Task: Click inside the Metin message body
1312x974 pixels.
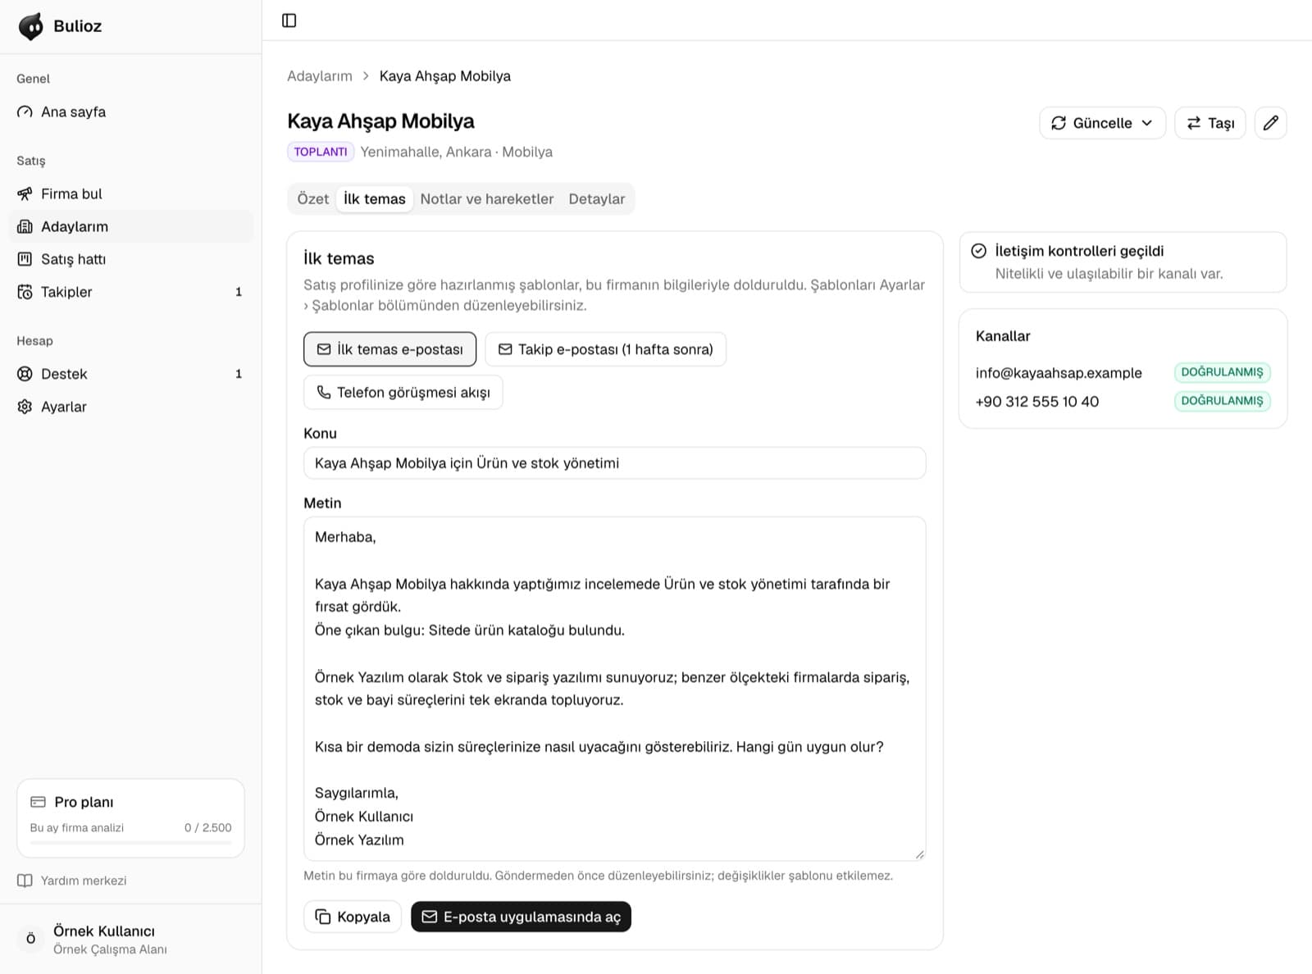Action: pos(615,689)
